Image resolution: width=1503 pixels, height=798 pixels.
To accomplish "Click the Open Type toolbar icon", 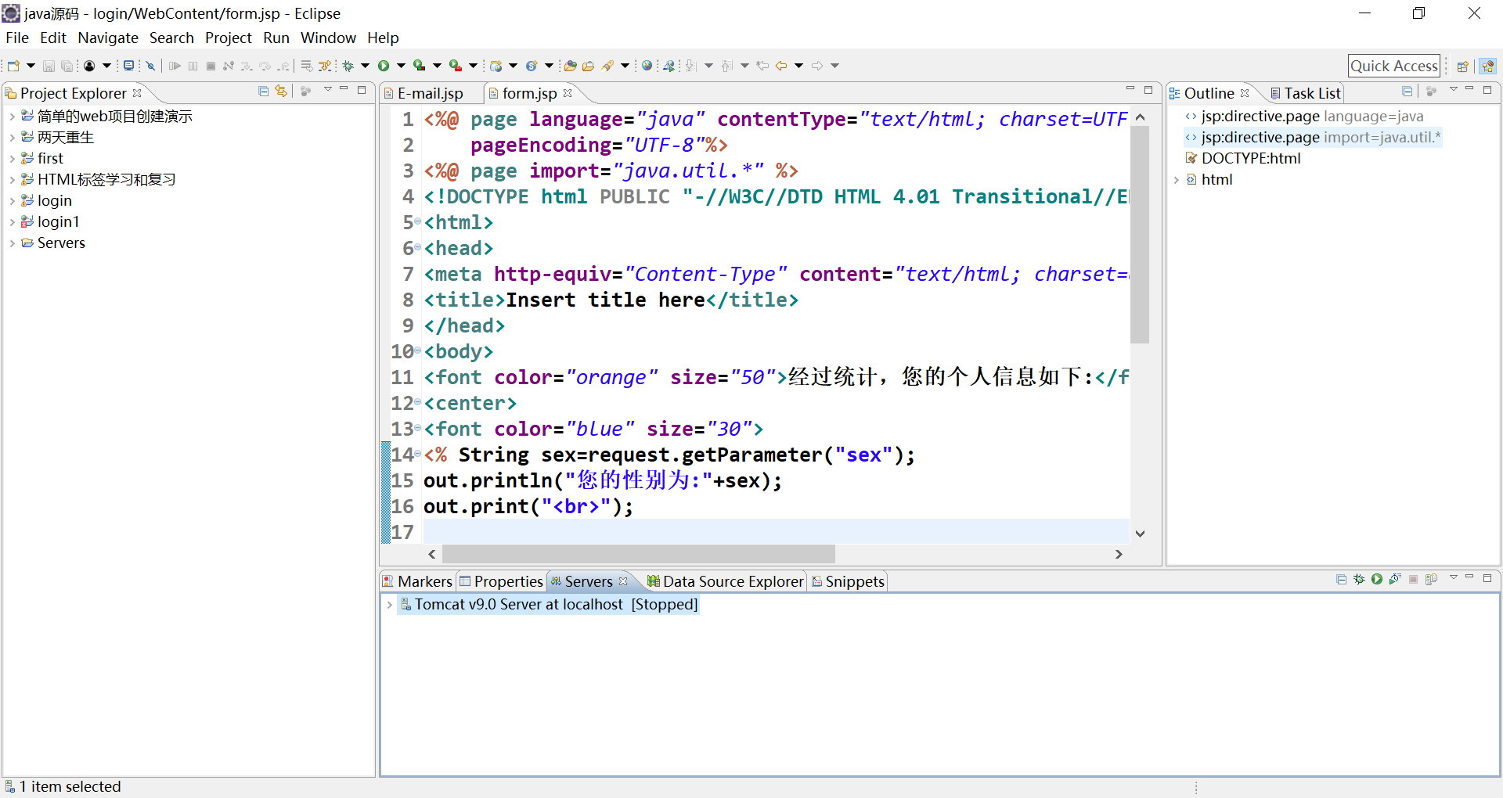I will 571,66.
